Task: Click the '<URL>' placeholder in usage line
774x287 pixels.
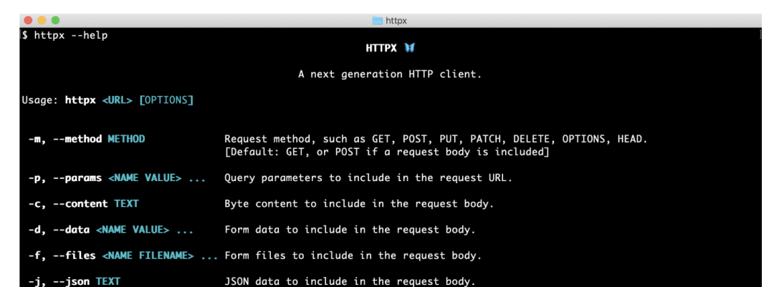Action: point(118,101)
